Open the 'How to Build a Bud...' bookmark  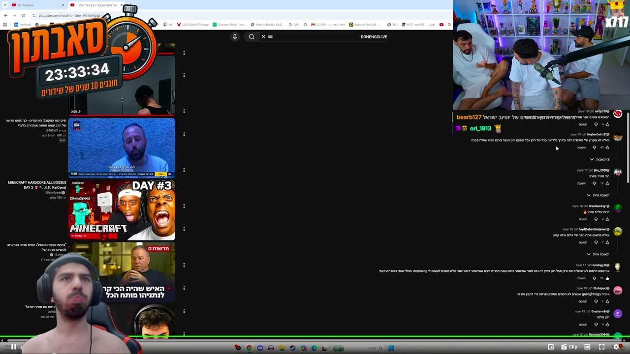267,25
